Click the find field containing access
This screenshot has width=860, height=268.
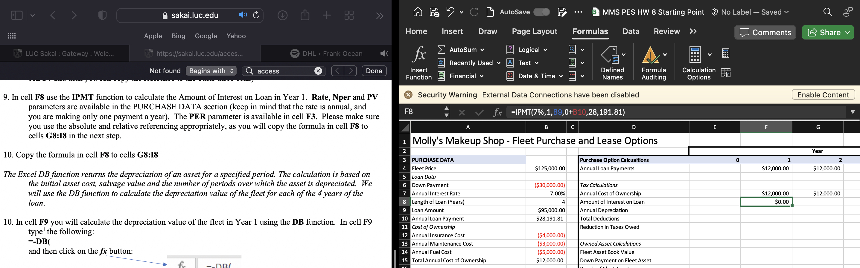[284, 71]
